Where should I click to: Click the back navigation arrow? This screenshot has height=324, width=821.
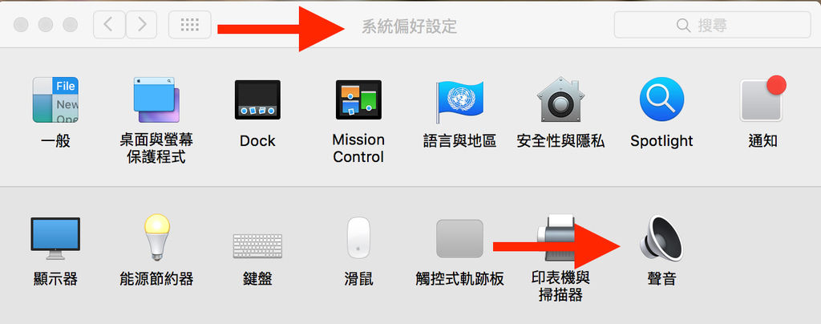click(109, 25)
